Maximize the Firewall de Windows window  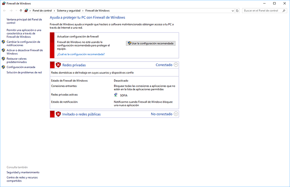coord(274,3)
